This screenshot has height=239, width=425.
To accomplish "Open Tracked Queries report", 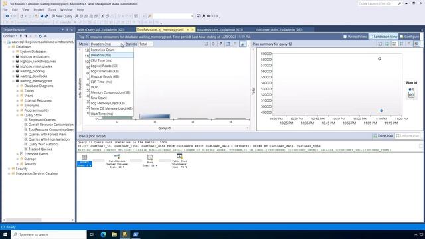I will point(40,149).
